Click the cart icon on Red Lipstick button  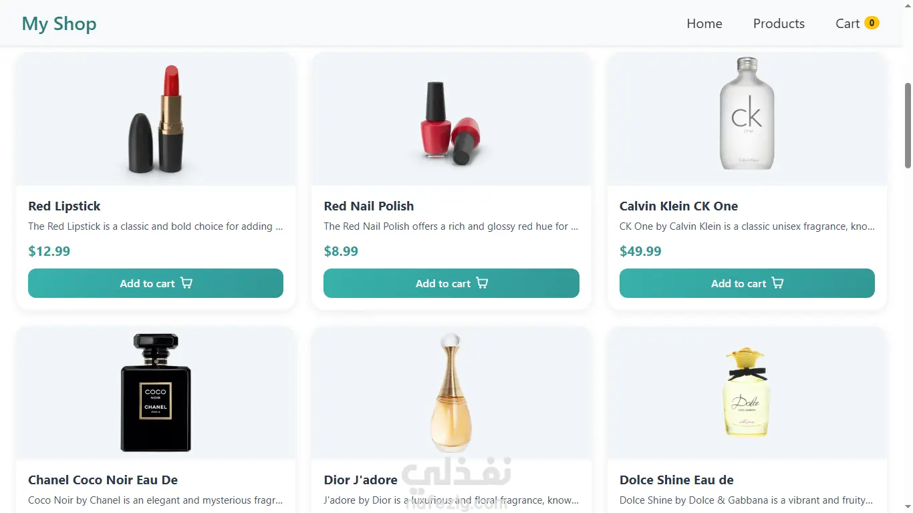pos(186,283)
